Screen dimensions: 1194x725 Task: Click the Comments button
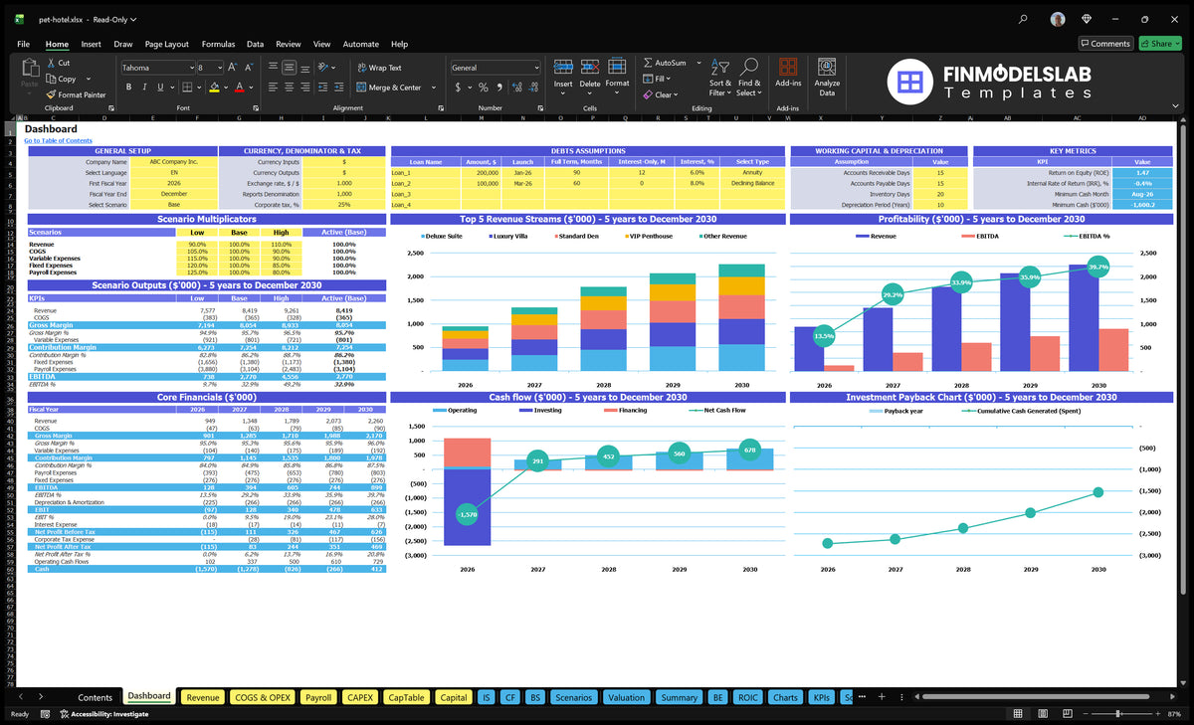(x=1105, y=44)
